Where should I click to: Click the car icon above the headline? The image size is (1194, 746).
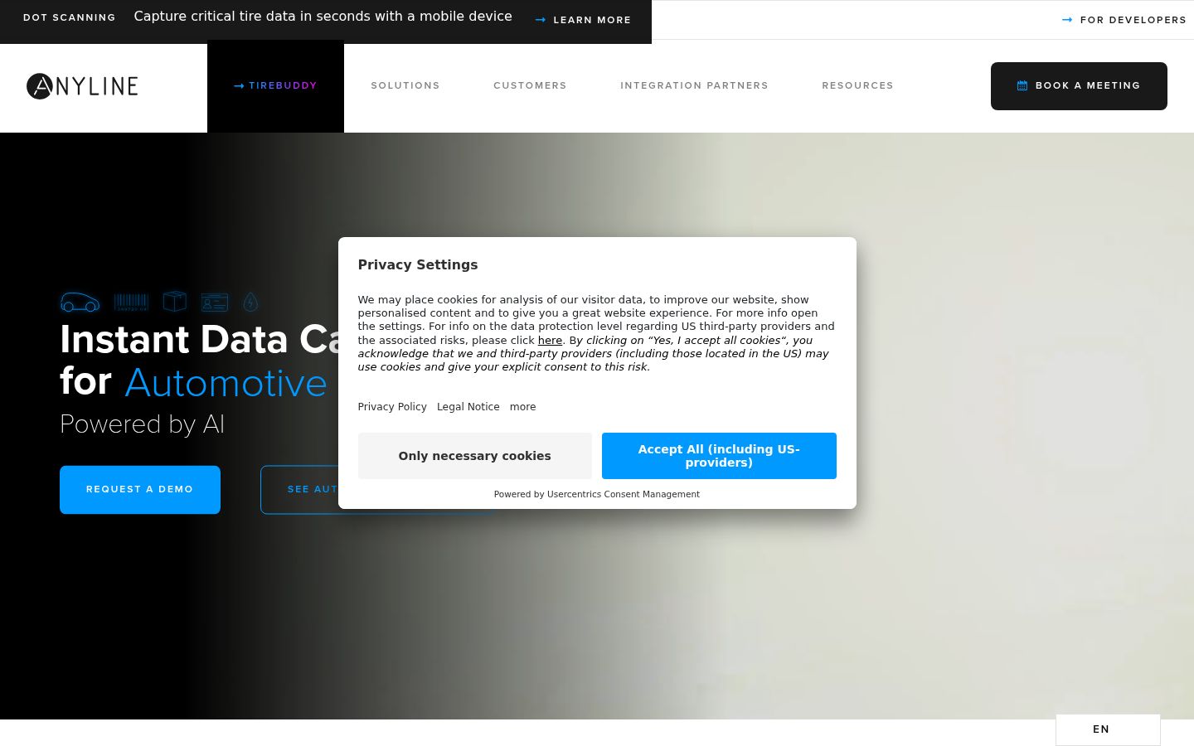pyautogui.click(x=80, y=303)
